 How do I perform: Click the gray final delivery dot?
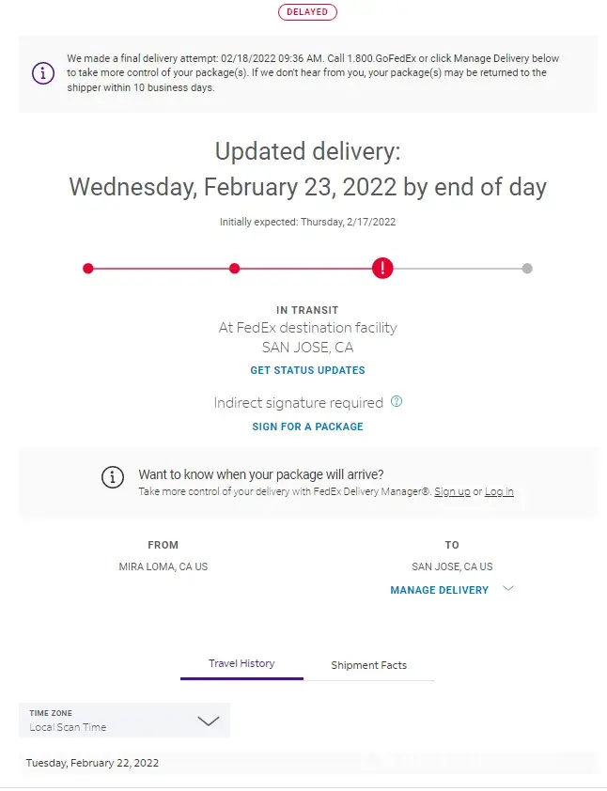click(x=527, y=269)
